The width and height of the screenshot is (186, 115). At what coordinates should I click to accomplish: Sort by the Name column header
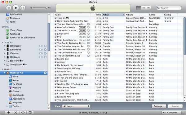[x=72, y=15]
